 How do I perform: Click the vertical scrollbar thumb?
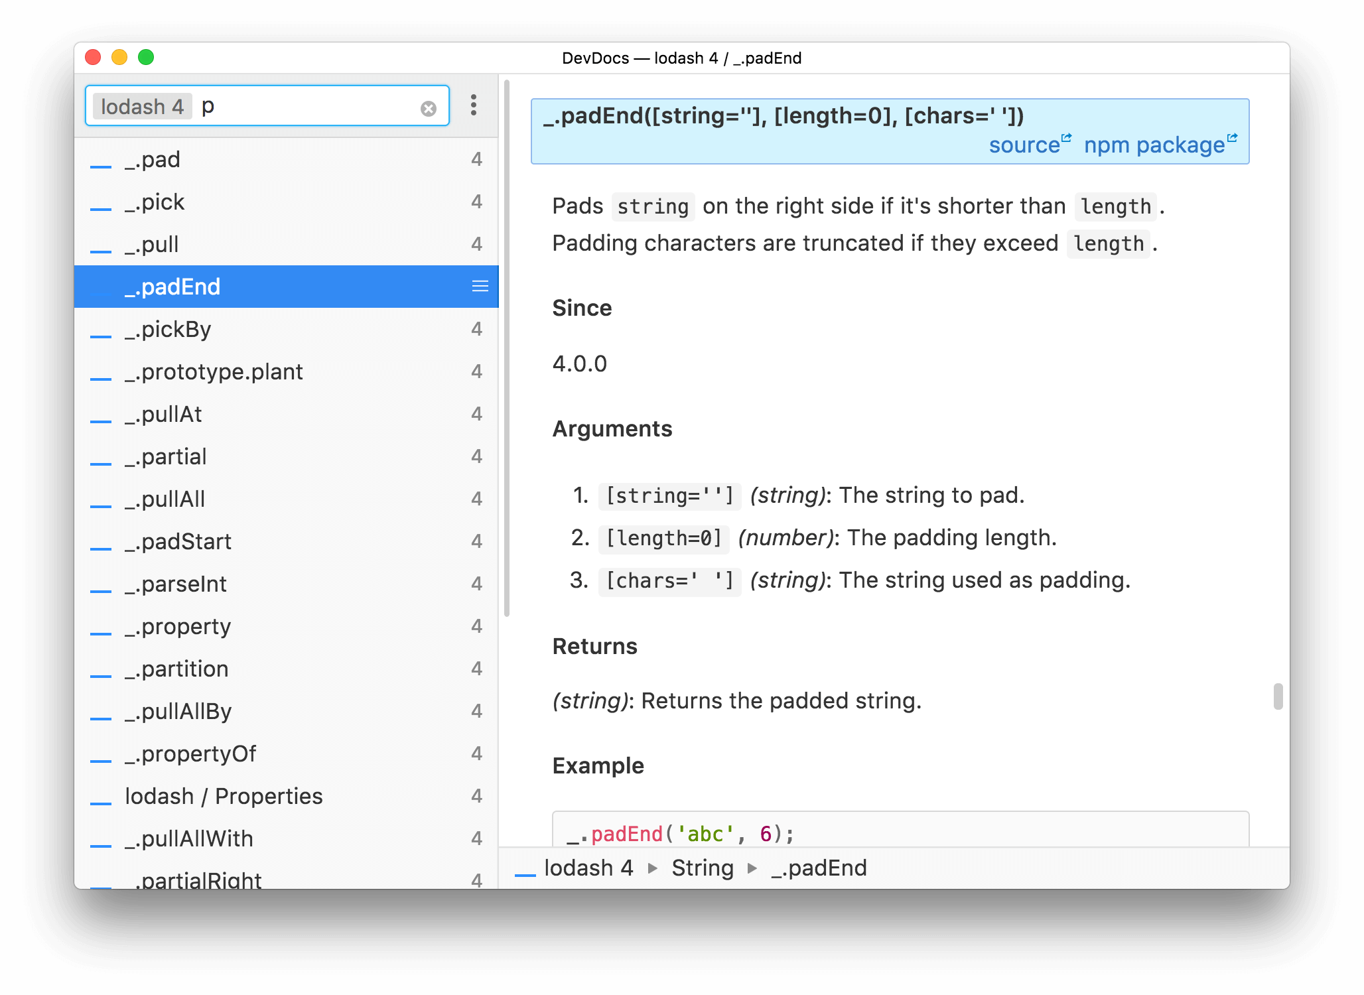click(x=1277, y=692)
